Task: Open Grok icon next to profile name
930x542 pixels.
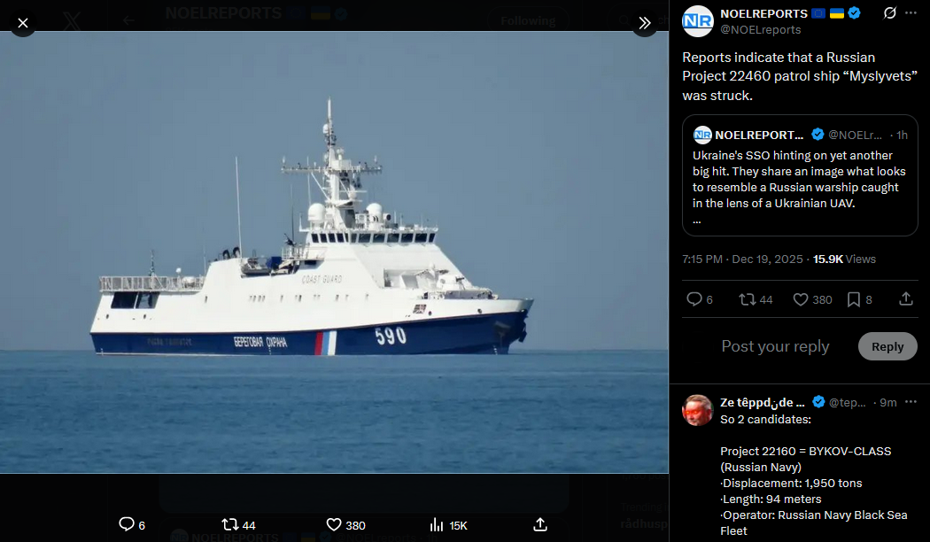Action: pos(889,13)
